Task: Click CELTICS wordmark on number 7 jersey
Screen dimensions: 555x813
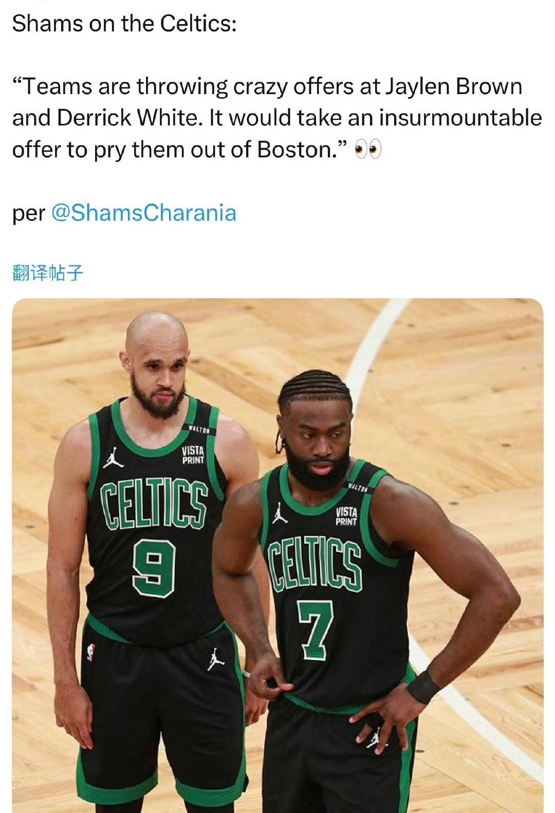Action: [x=316, y=566]
